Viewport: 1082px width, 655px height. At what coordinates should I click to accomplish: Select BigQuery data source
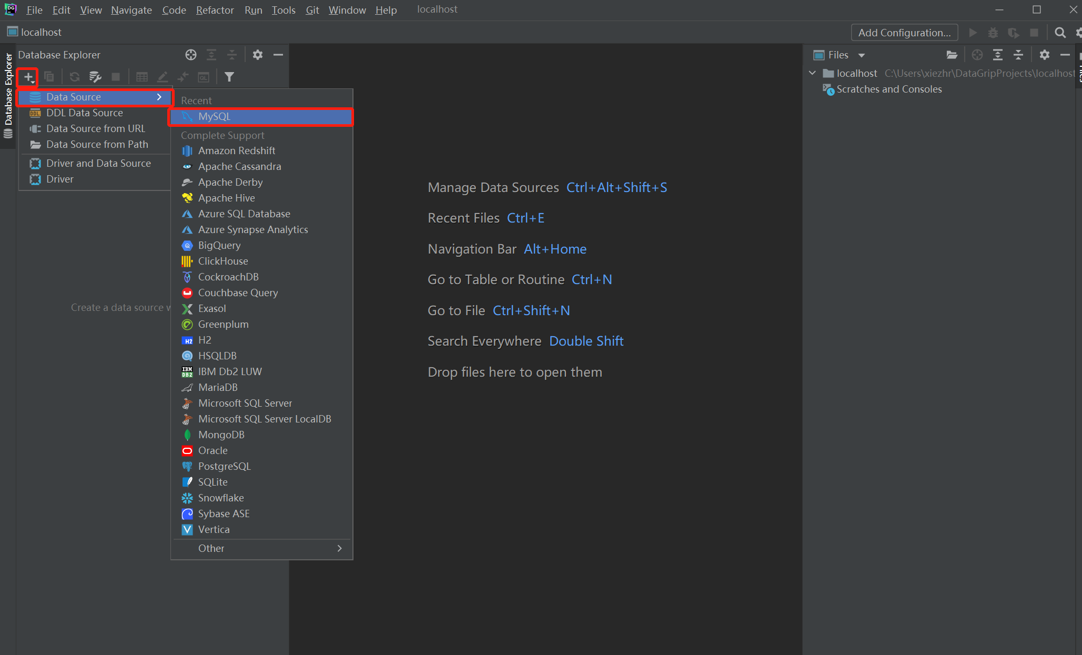click(261, 245)
